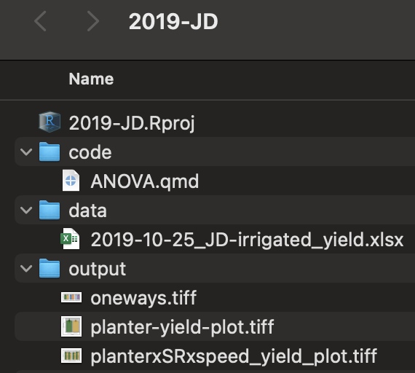Click the planter-yield-plot.tiff thumbnail icon
This screenshot has height=373, width=415.
click(71, 326)
